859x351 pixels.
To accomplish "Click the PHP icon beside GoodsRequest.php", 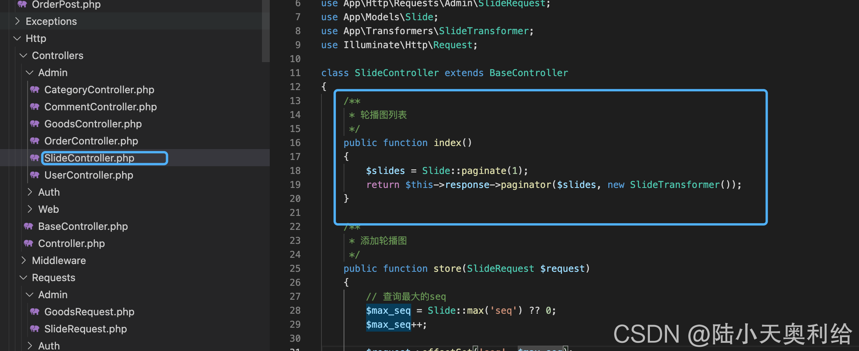I will point(35,312).
